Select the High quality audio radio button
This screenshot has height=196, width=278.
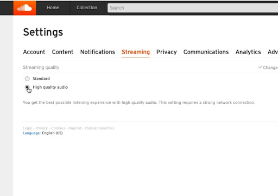click(x=27, y=87)
